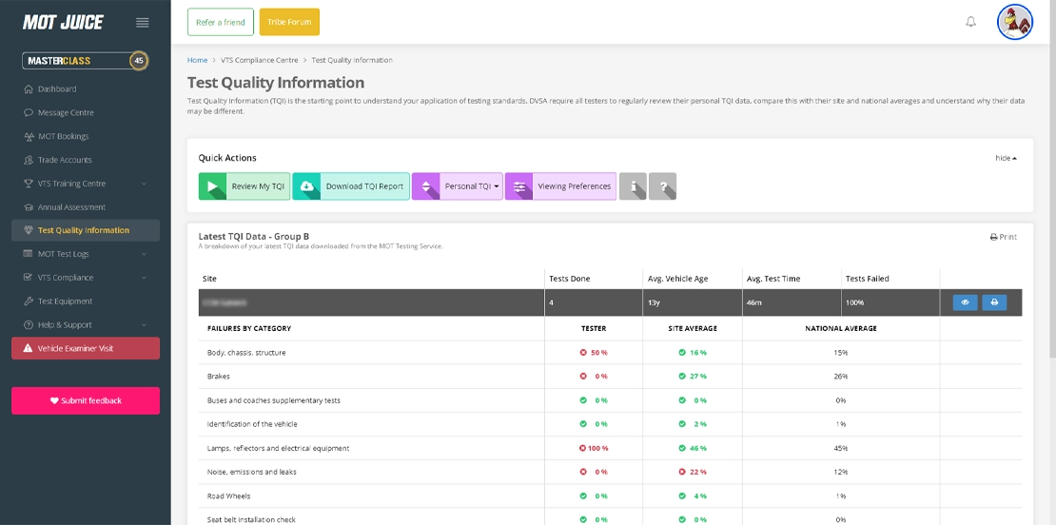Collapse Quick Actions with the hide toggle
The height and width of the screenshot is (525, 1056).
(1007, 158)
